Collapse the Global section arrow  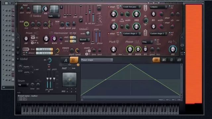click(18, 59)
